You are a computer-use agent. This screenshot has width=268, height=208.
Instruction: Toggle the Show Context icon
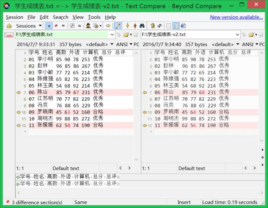coord(72,26)
